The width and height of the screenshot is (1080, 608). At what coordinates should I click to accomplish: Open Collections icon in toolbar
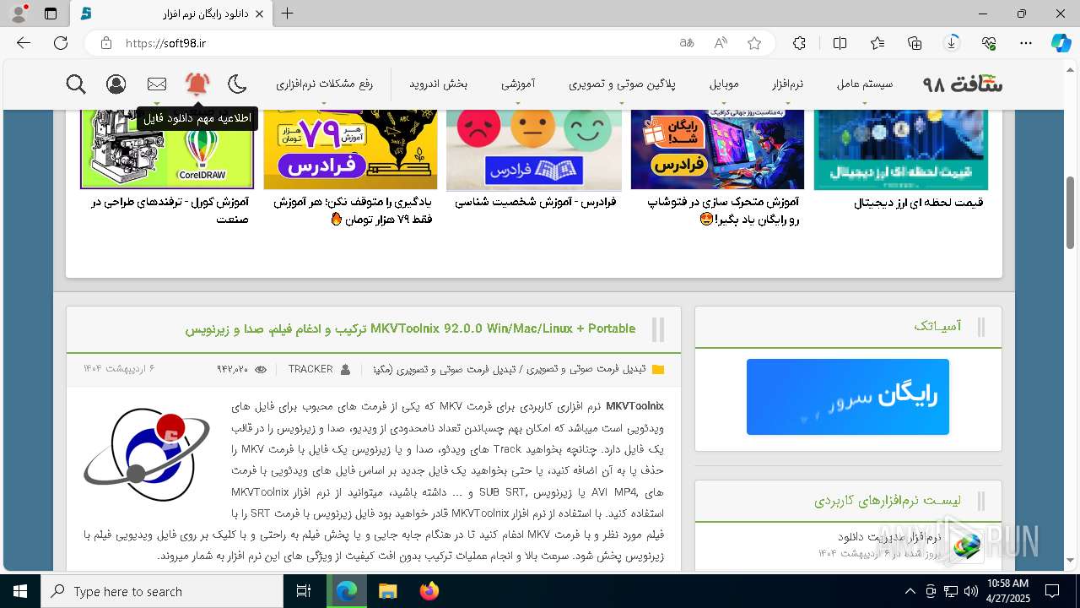click(915, 43)
